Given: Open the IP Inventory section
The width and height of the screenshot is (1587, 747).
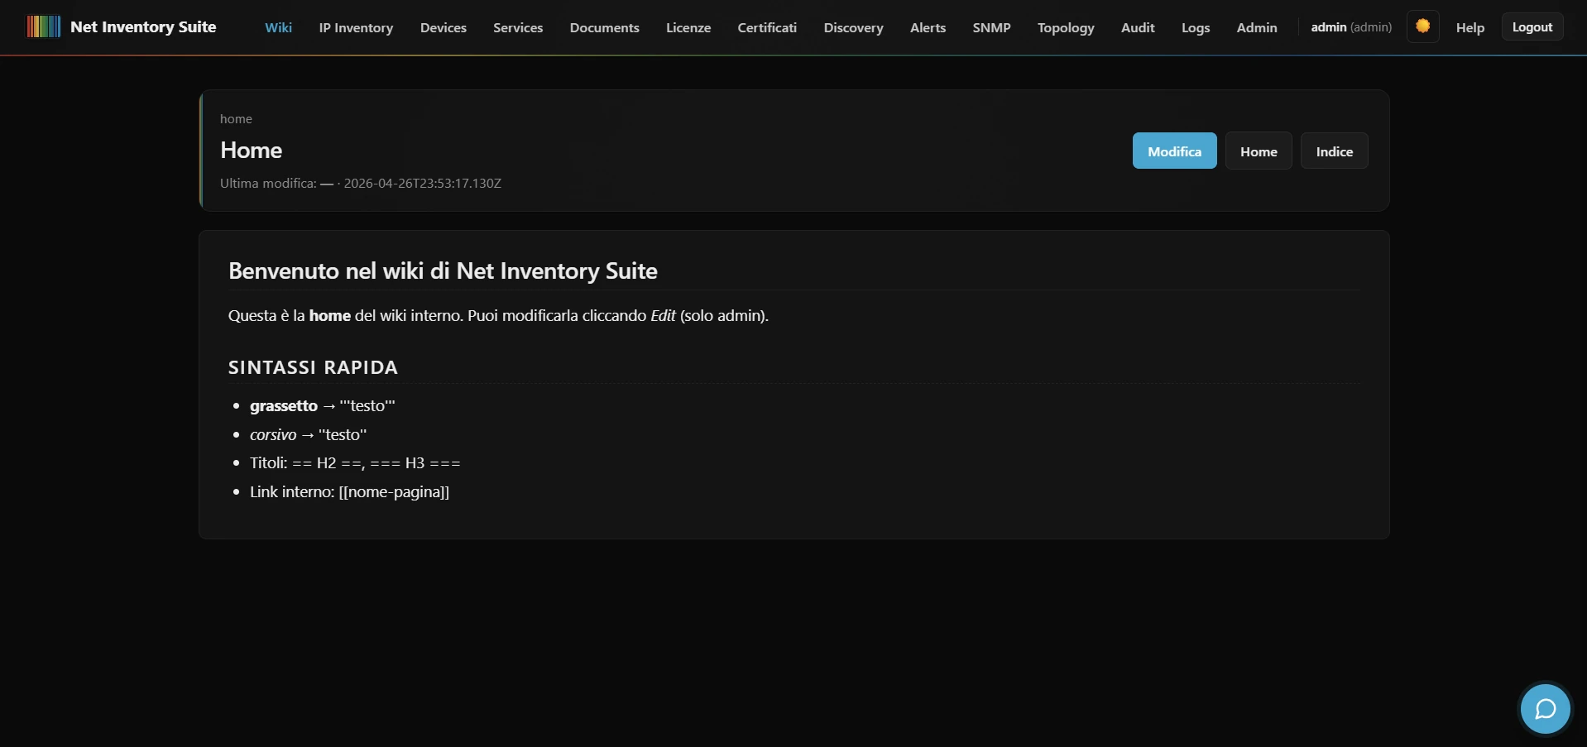Looking at the screenshot, I should [355, 27].
